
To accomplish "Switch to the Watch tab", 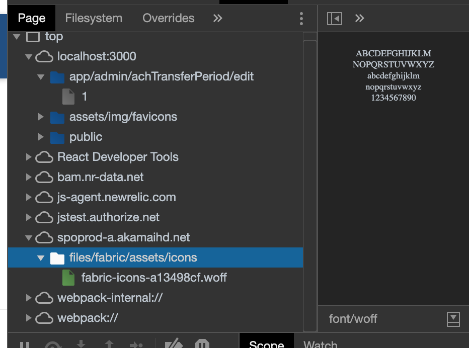I will coord(321,344).
